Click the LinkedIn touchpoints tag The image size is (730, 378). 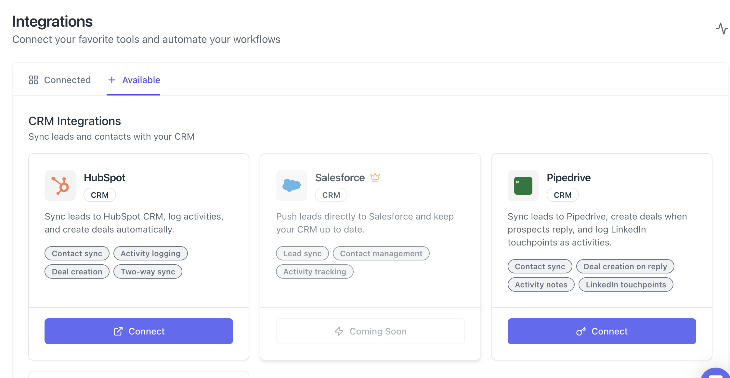point(626,285)
